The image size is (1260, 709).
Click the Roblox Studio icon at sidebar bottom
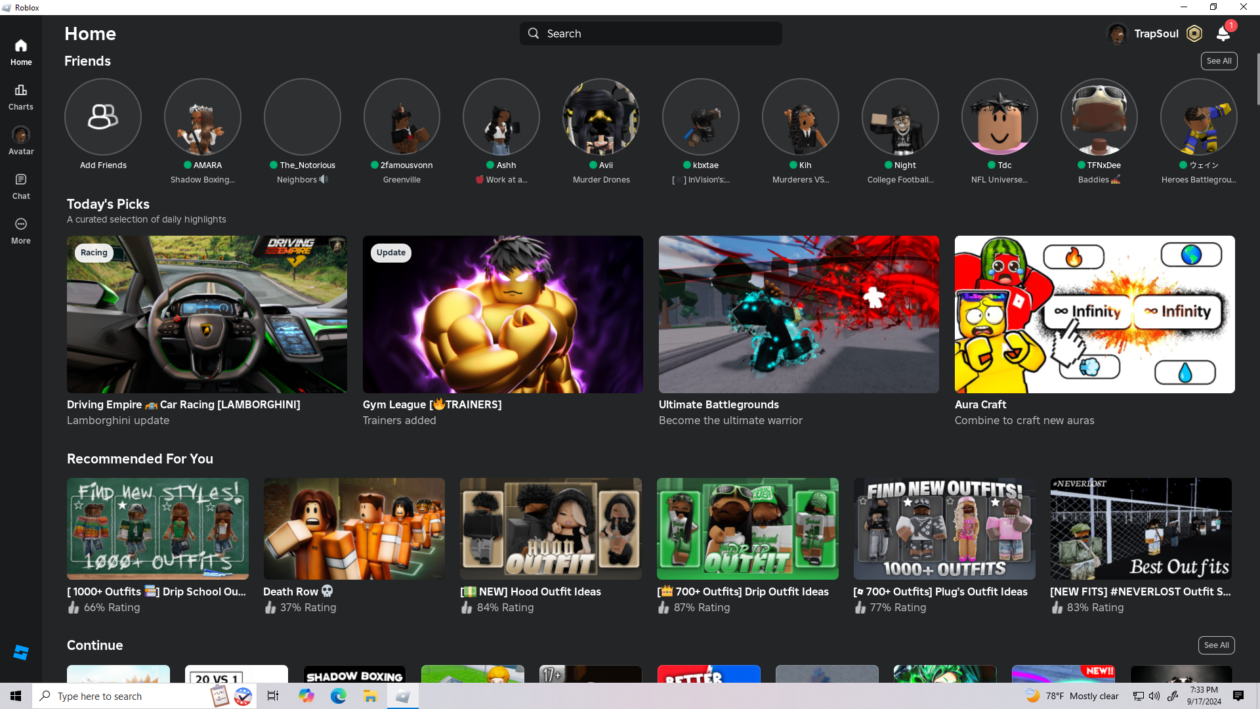[21, 653]
